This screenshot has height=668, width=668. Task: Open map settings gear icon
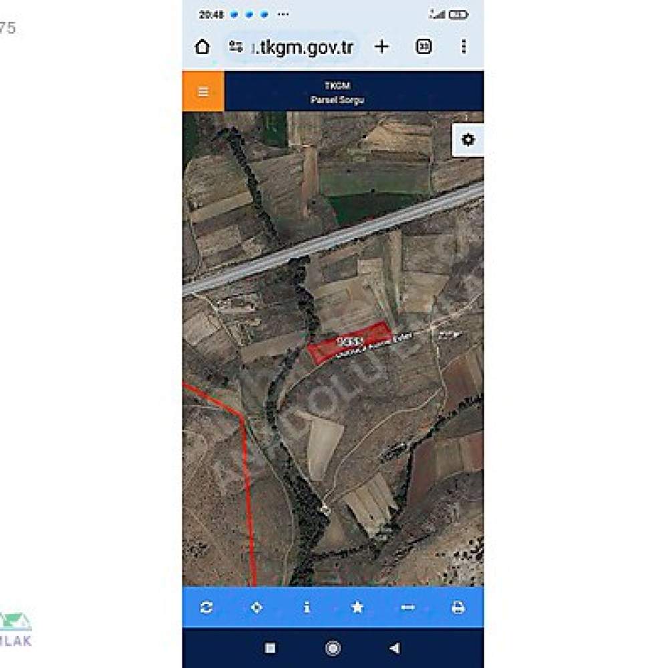point(468,140)
